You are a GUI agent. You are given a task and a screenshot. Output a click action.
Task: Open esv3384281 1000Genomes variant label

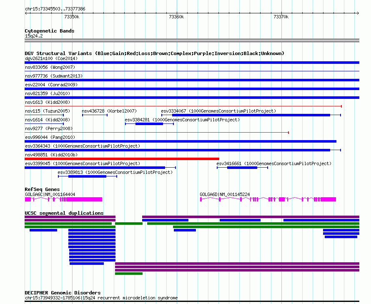[x=182, y=120]
